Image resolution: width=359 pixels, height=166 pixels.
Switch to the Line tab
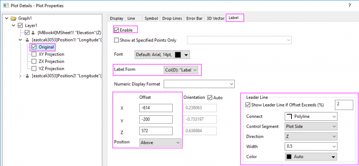coord(131,19)
